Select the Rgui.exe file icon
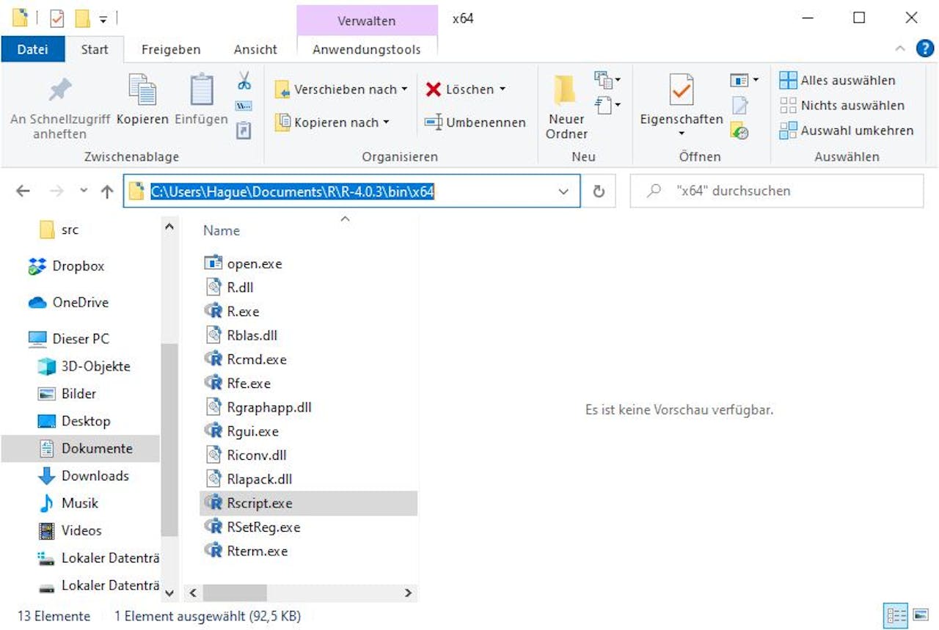 pyautogui.click(x=213, y=431)
